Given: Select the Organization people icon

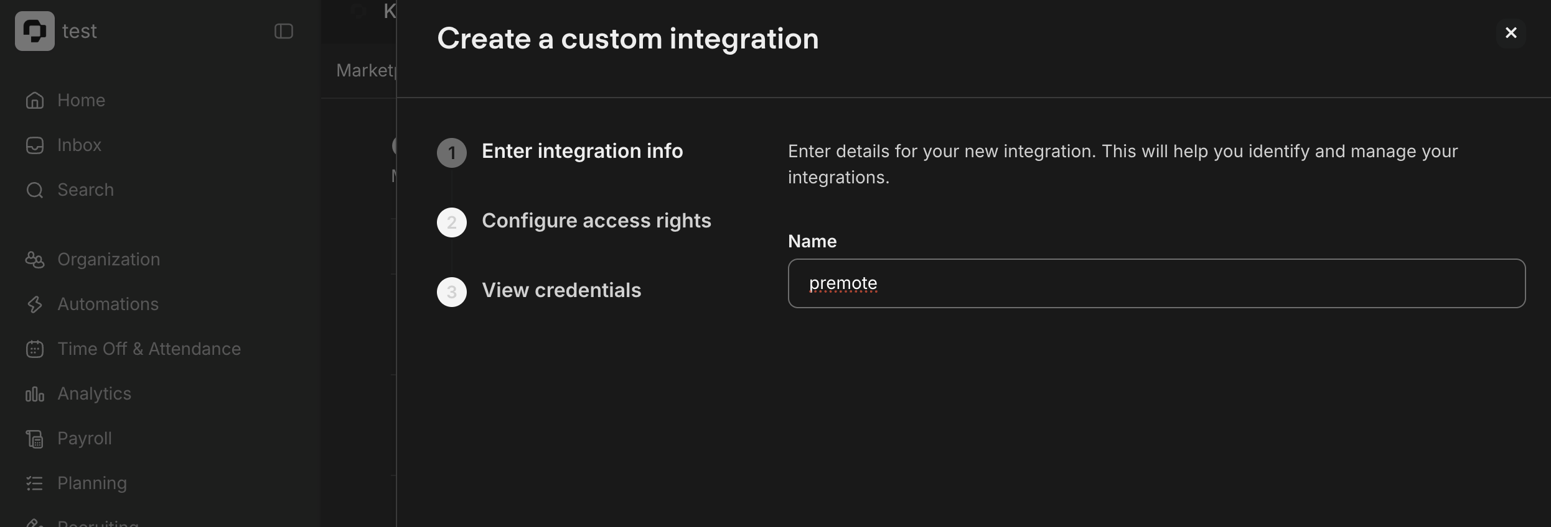Looking at the screenshot, I should 35,259.
